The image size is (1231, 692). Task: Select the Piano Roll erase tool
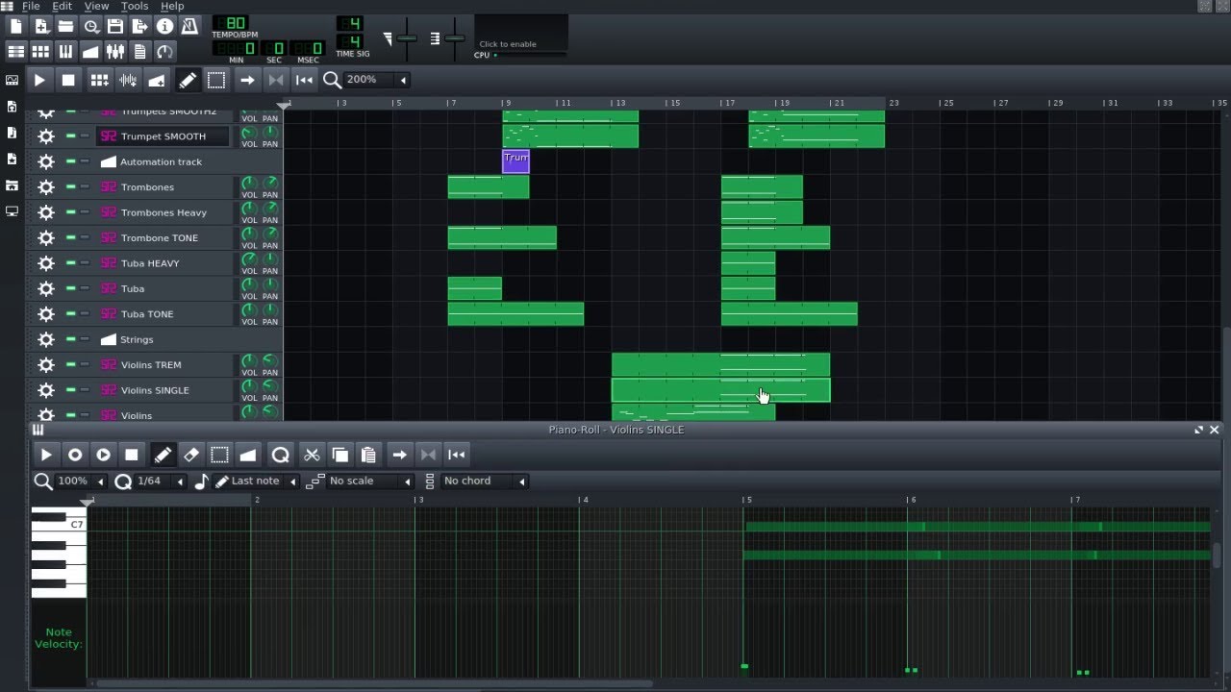191,455
